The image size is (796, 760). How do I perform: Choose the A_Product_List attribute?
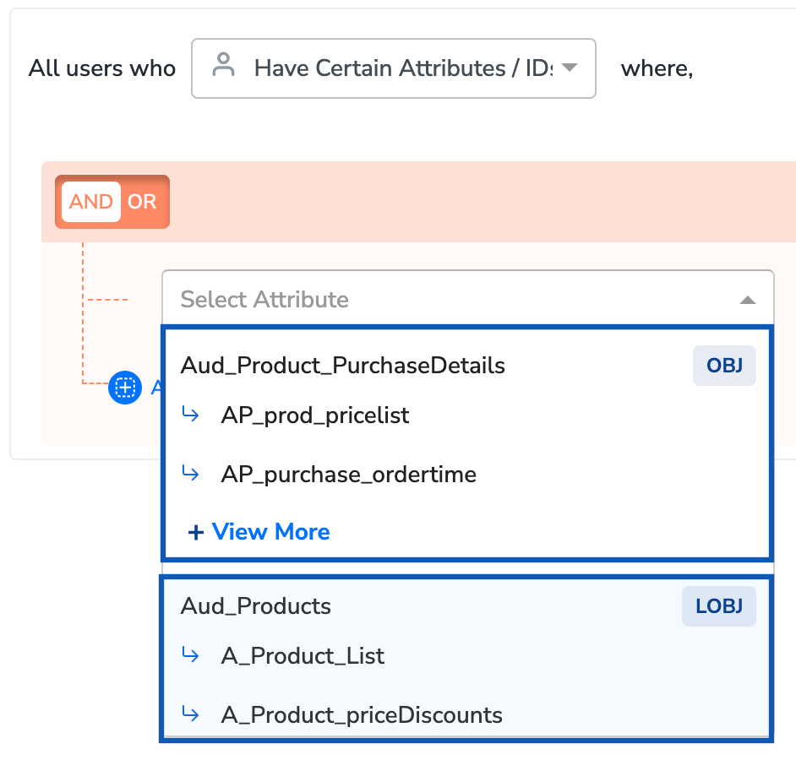coord(303,656)
